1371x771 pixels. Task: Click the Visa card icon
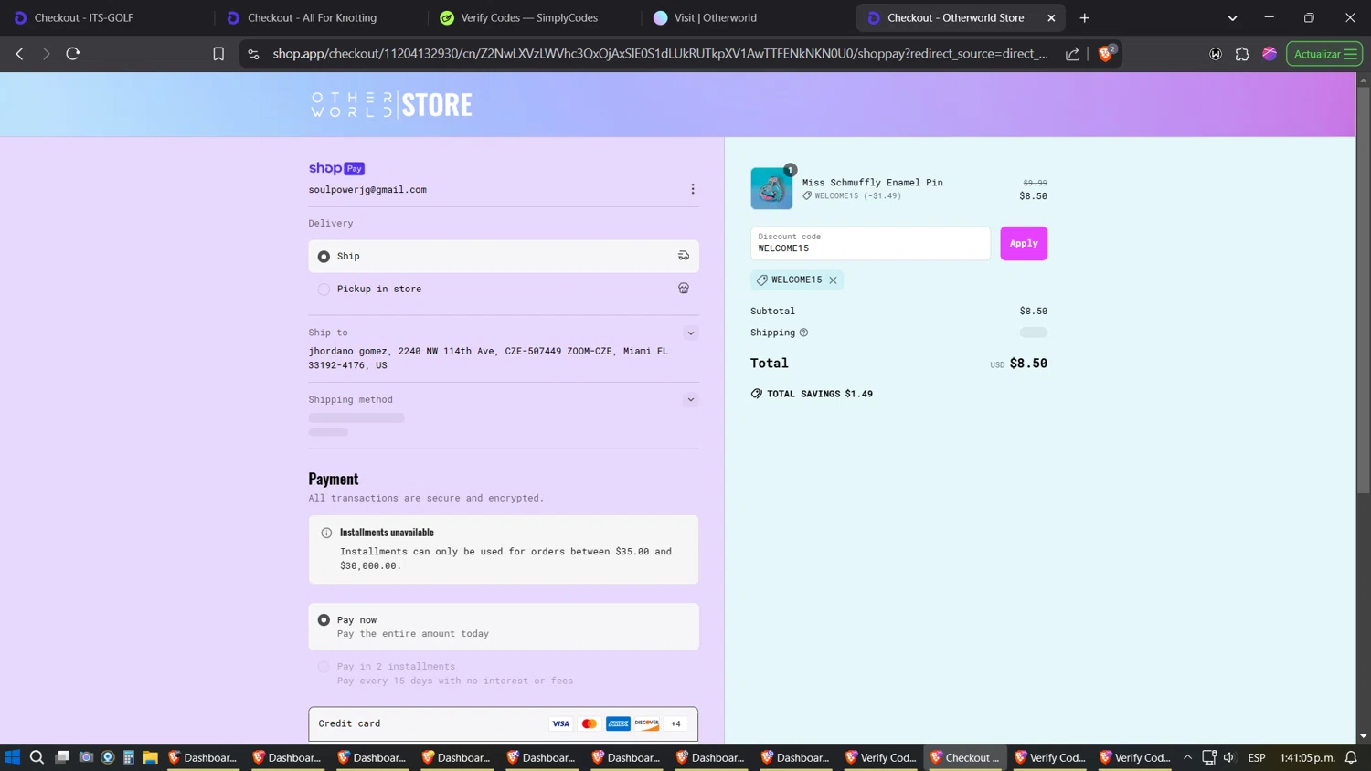560,723
